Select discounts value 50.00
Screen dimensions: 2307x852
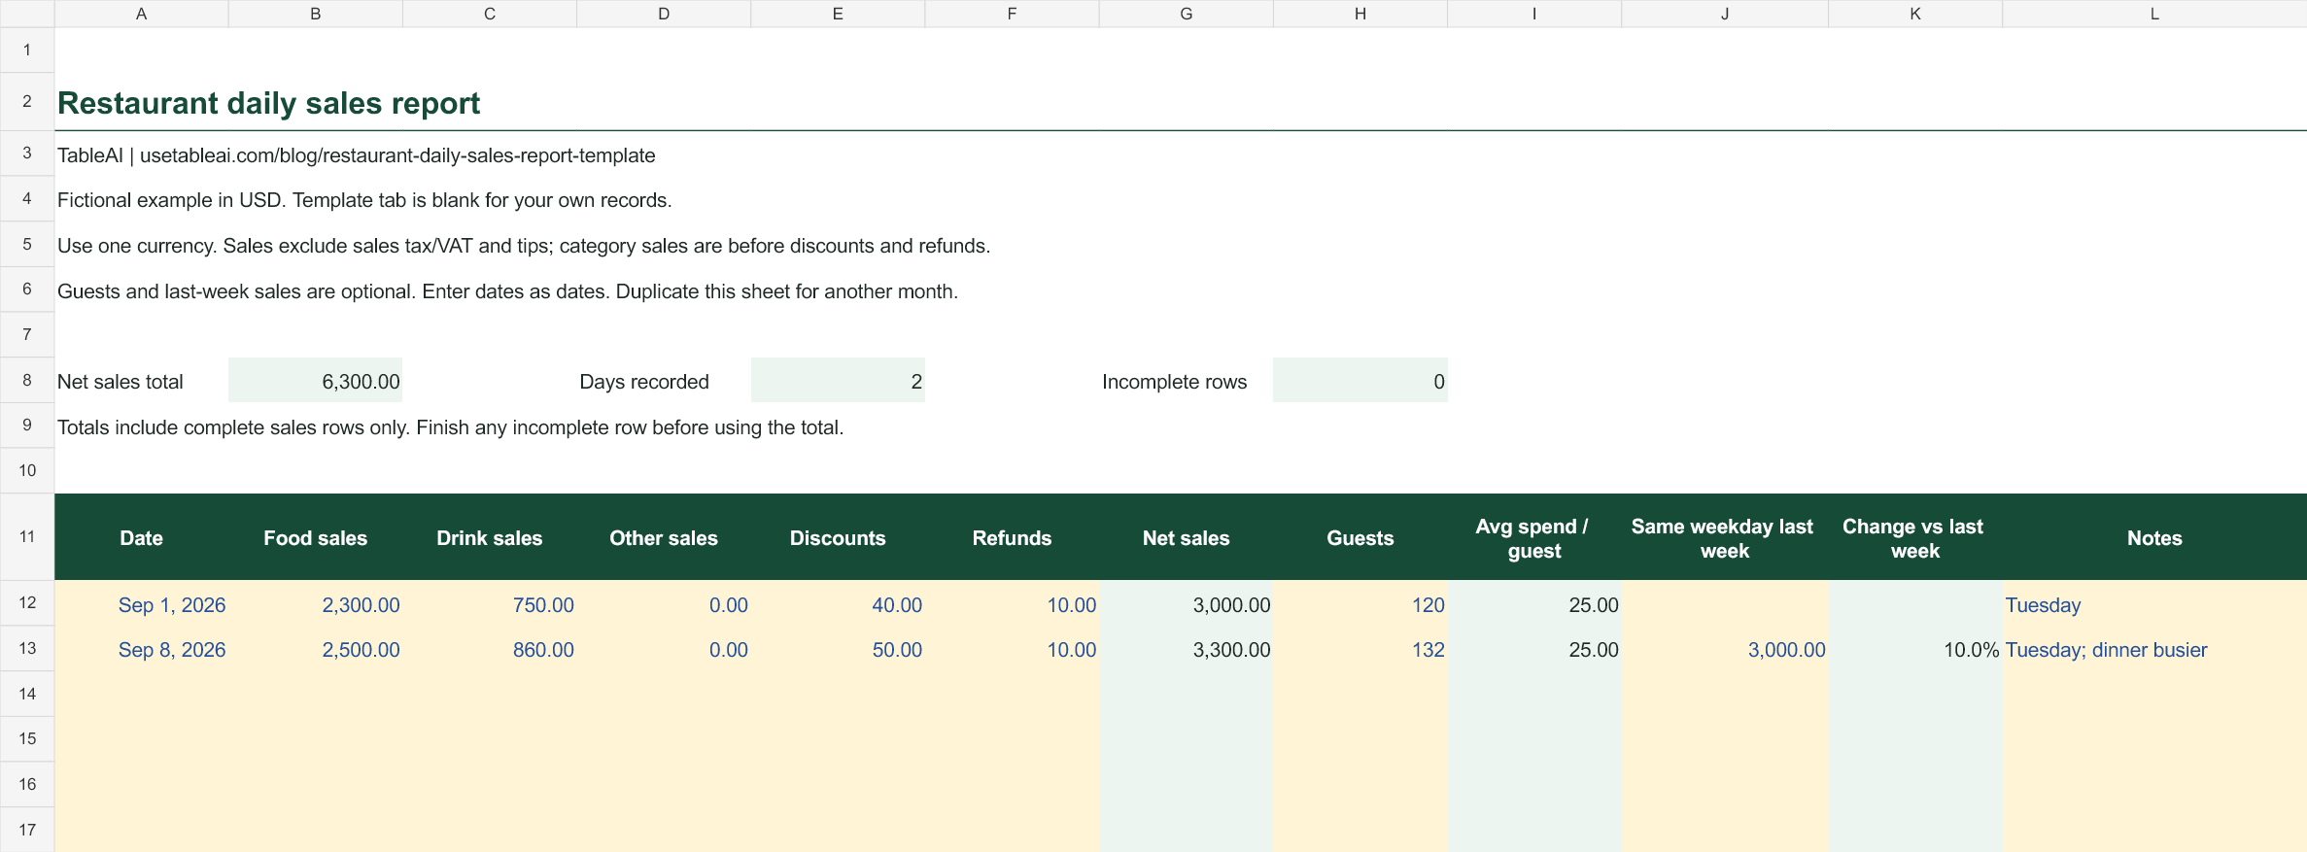[838, 650]
